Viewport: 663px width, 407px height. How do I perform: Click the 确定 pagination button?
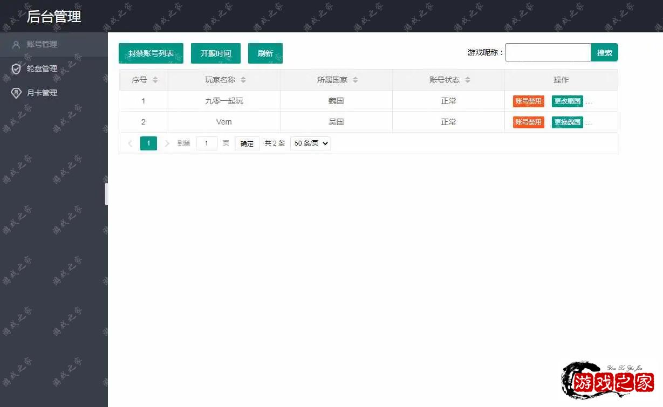247,143
